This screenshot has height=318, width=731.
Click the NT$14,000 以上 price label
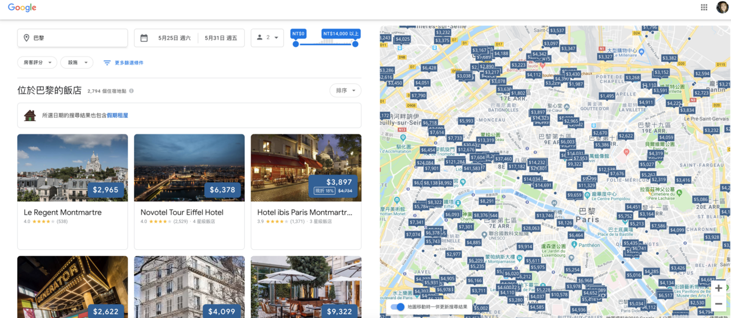(341, 33)
